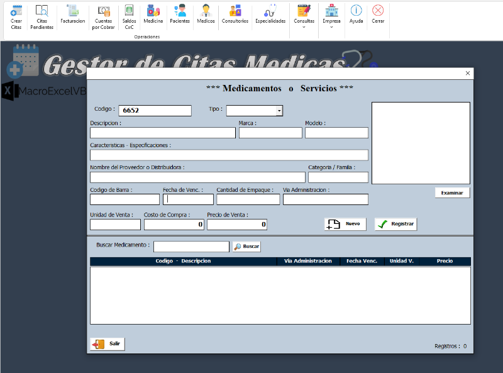Click the Cerrar ribbon icon

(x=378, y=14)
